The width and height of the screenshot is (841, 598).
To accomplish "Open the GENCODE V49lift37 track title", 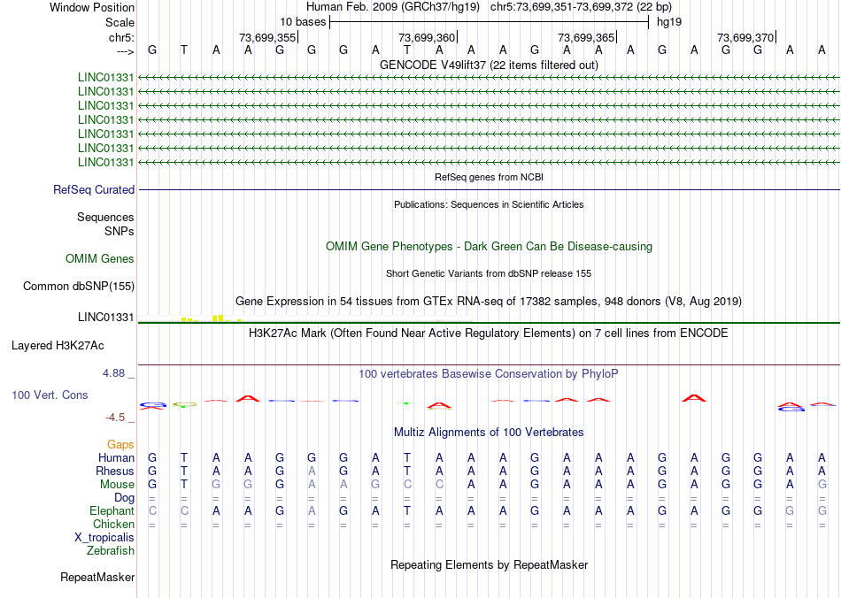I will [489, 65].
